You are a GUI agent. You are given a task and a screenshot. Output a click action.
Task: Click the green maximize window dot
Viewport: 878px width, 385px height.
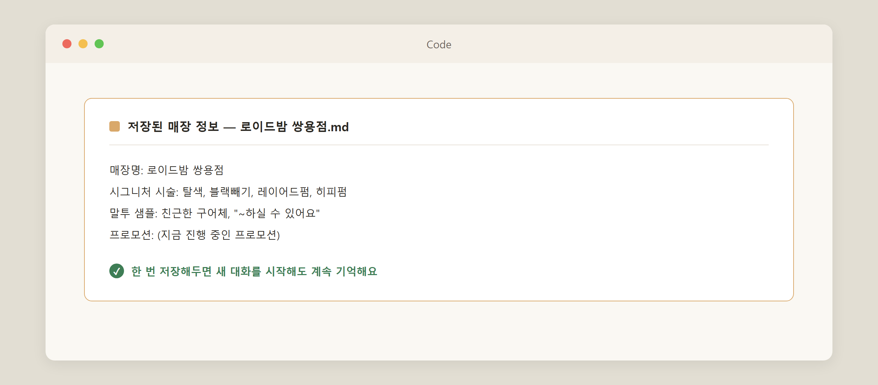pyautogui.click(x=99, y=44)
